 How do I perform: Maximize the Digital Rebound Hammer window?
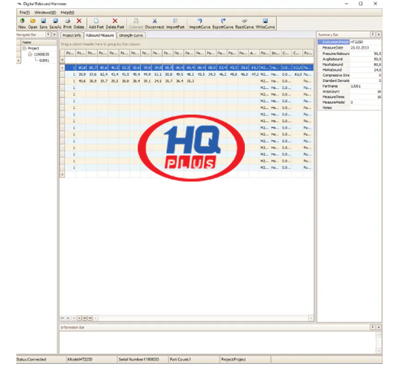click(x=361, y=3)
